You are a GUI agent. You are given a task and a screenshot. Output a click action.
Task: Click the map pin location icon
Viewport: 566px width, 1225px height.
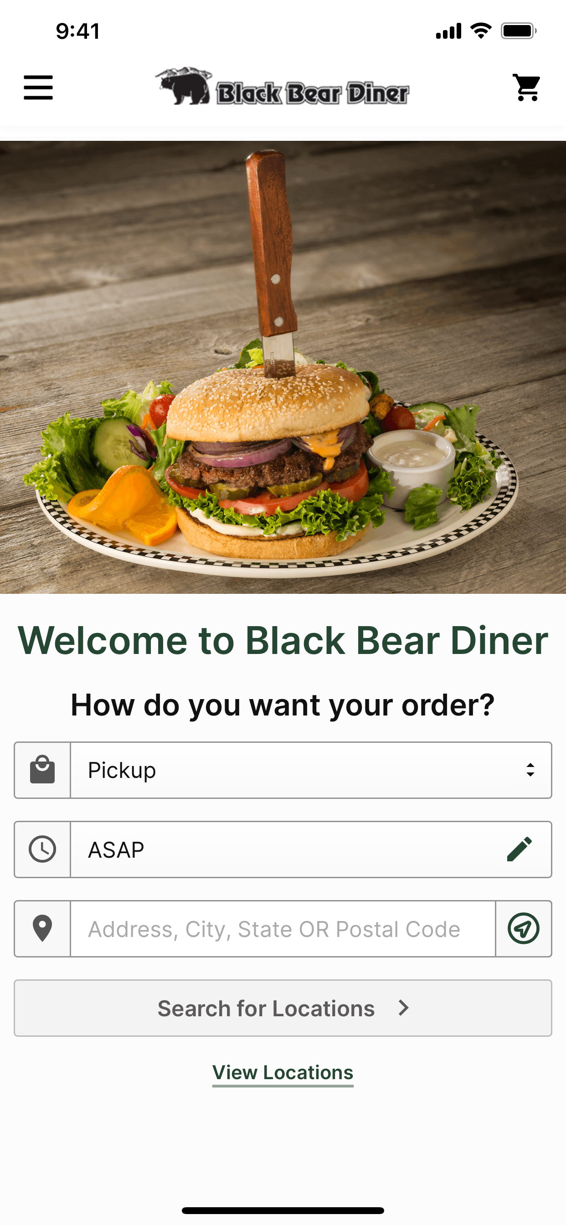[42, 928]
